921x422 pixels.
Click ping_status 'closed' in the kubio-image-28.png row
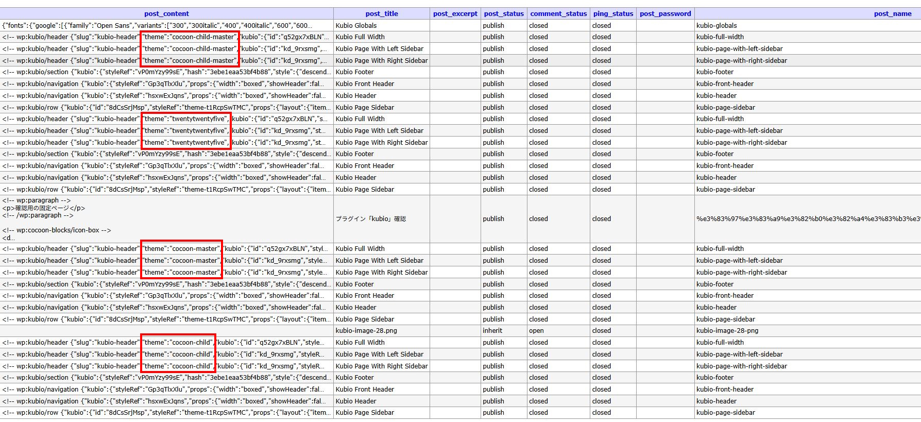[x=613, y=331]
